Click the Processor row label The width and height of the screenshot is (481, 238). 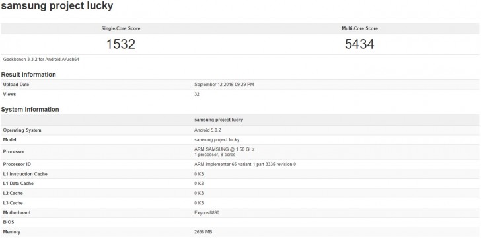coord(14,151)
